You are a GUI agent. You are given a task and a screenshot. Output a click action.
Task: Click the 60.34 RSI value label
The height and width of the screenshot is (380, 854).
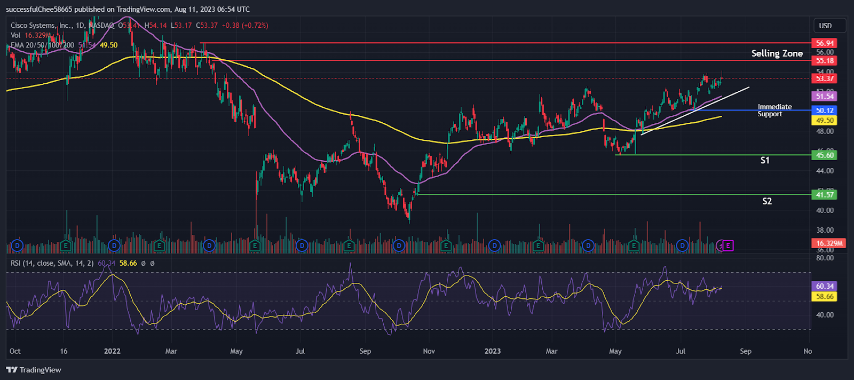coord(825,287)
